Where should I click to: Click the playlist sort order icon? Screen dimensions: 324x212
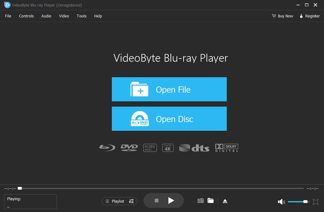(131, 201)
